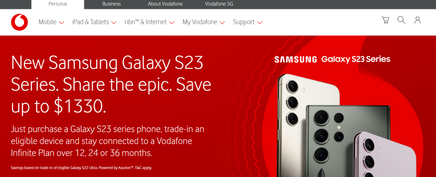The width and height of the screenshot is (436, 177).
Task: Expand the iPad & Tablets dropdown
Action: (x=94, y=22)
